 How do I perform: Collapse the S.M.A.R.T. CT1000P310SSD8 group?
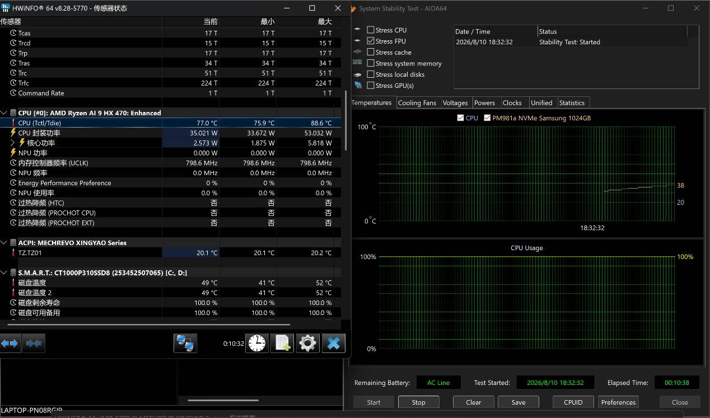4,273
